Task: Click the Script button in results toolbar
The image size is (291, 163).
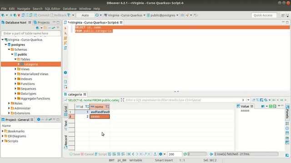Action: click(x=100, y=154)
